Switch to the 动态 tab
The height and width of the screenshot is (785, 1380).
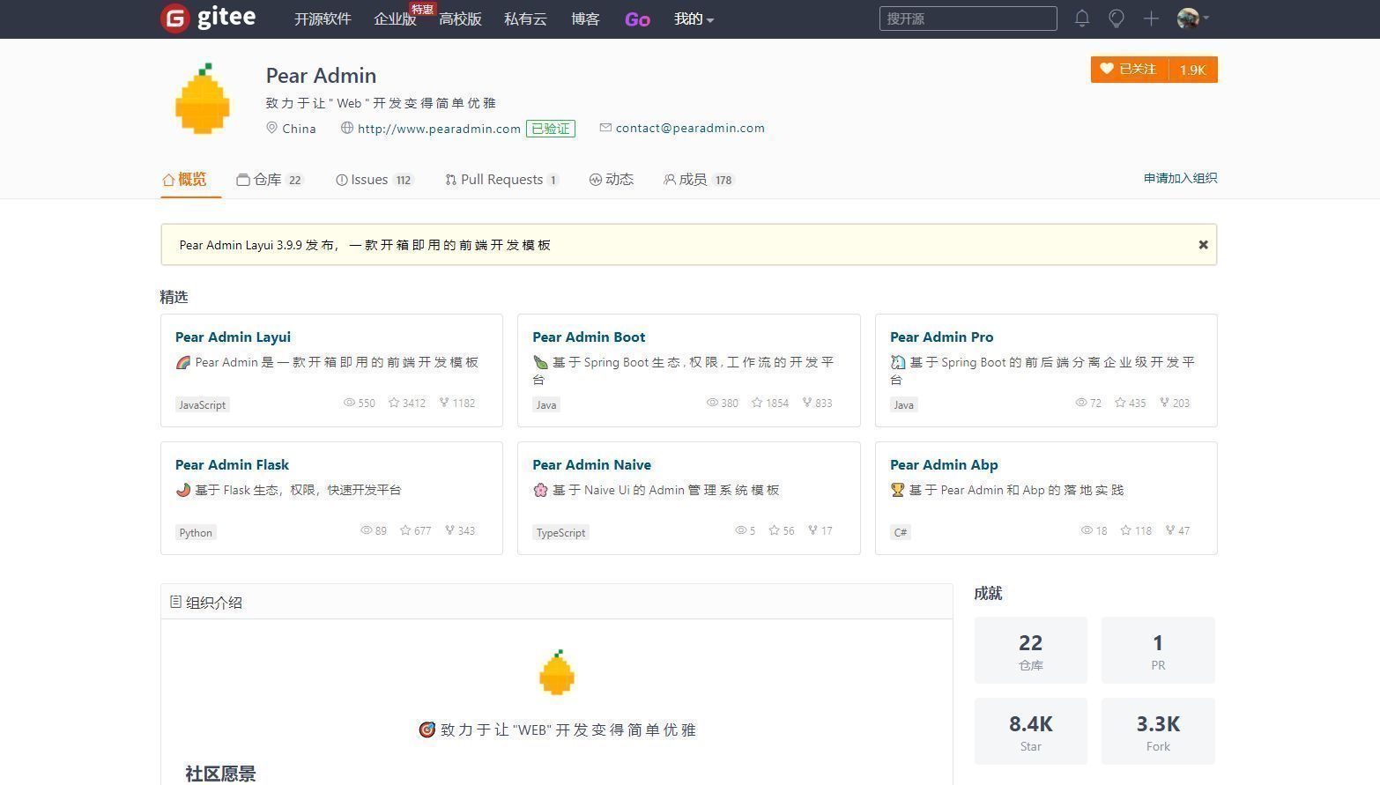612,180
